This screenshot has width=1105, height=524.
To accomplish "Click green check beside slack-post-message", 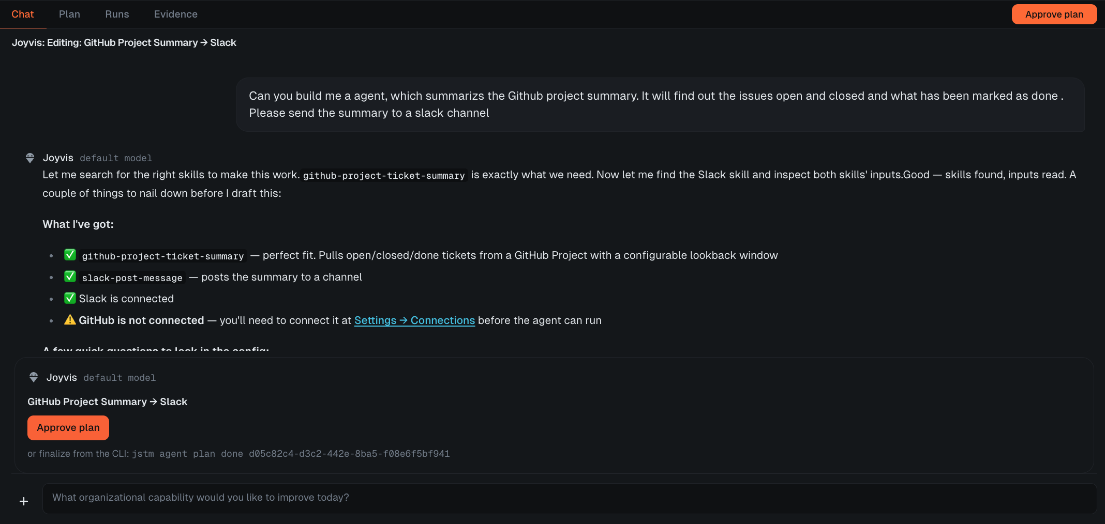I will [x=70, y=276].
